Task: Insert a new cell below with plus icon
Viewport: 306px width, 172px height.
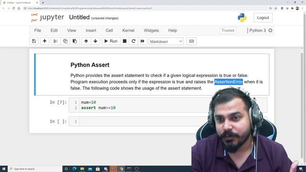Action: [44, 41]
